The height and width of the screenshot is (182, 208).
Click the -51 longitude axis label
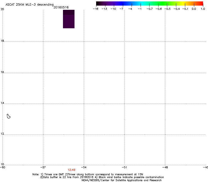click(124, 167)
